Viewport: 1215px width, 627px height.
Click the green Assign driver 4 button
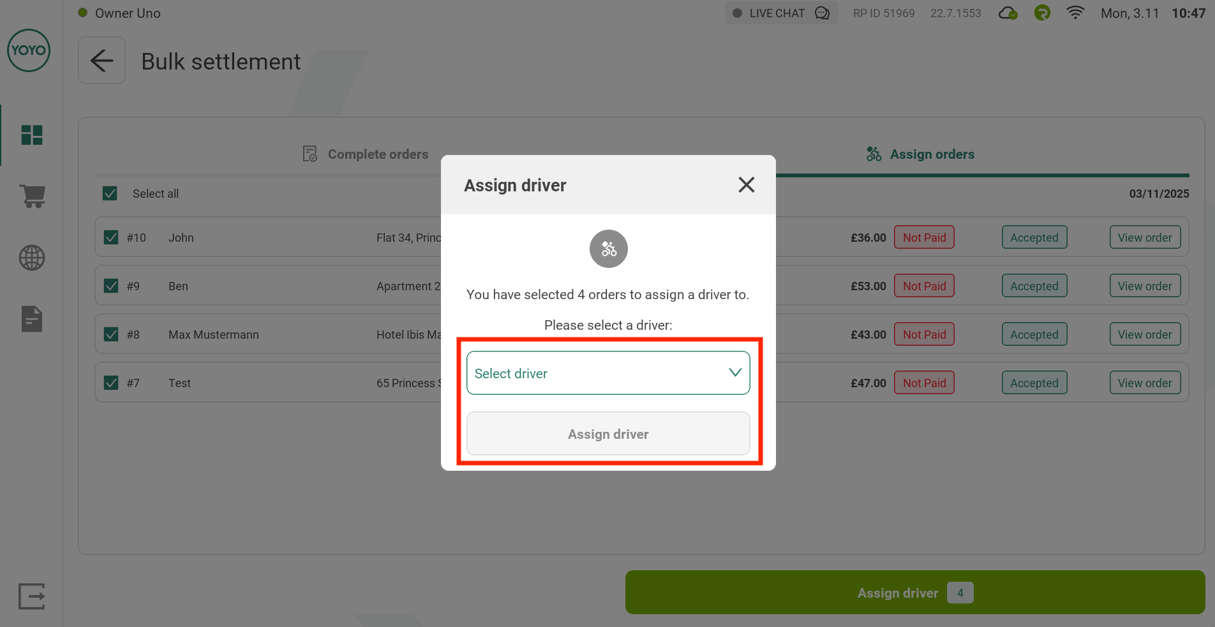click(x=914, y=593)
